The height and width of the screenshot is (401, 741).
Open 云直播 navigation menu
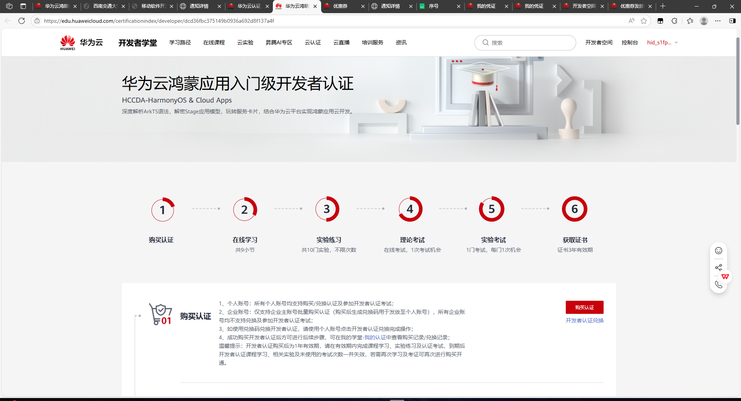341,42
